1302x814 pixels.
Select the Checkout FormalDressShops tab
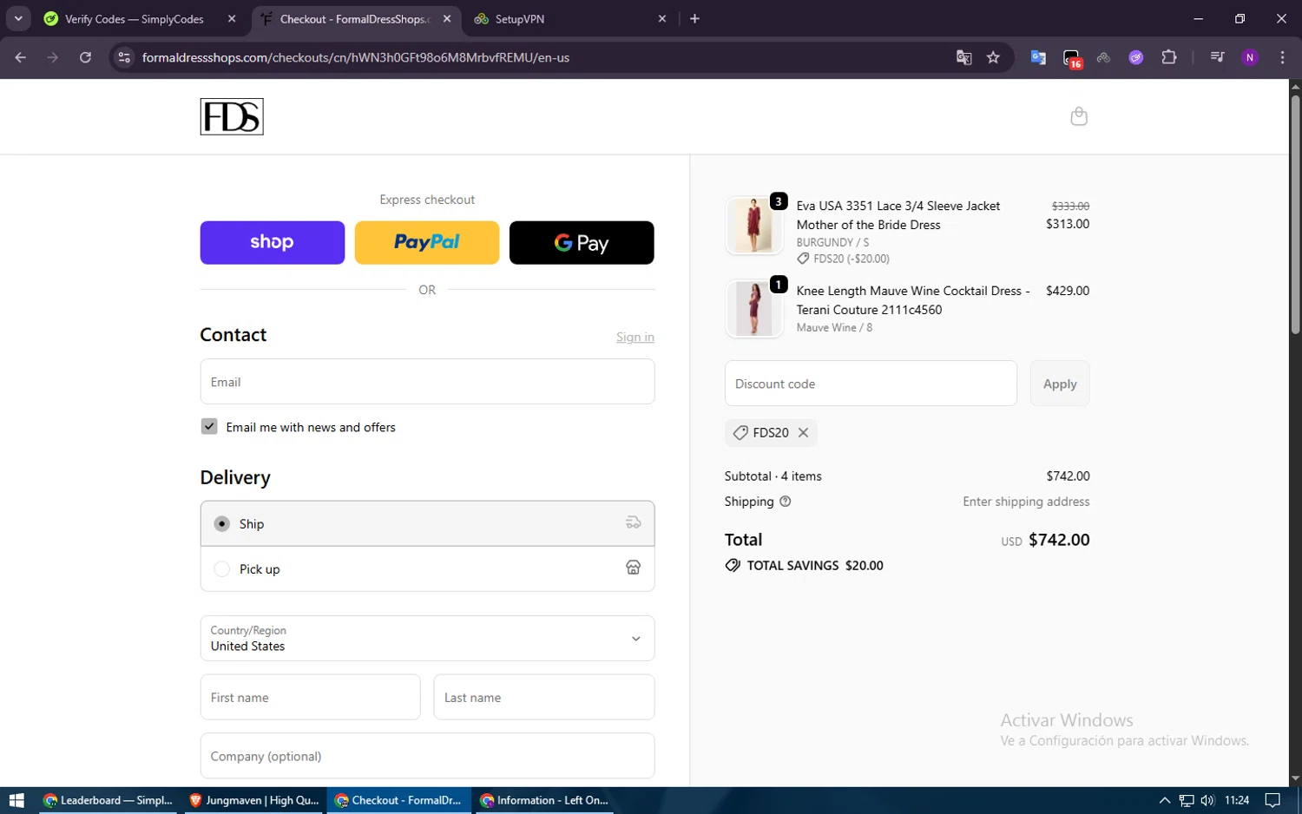pos(355,18)
